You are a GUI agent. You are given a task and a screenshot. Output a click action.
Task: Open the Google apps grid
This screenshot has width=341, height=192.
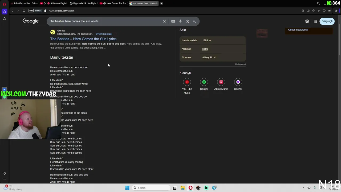315,21
